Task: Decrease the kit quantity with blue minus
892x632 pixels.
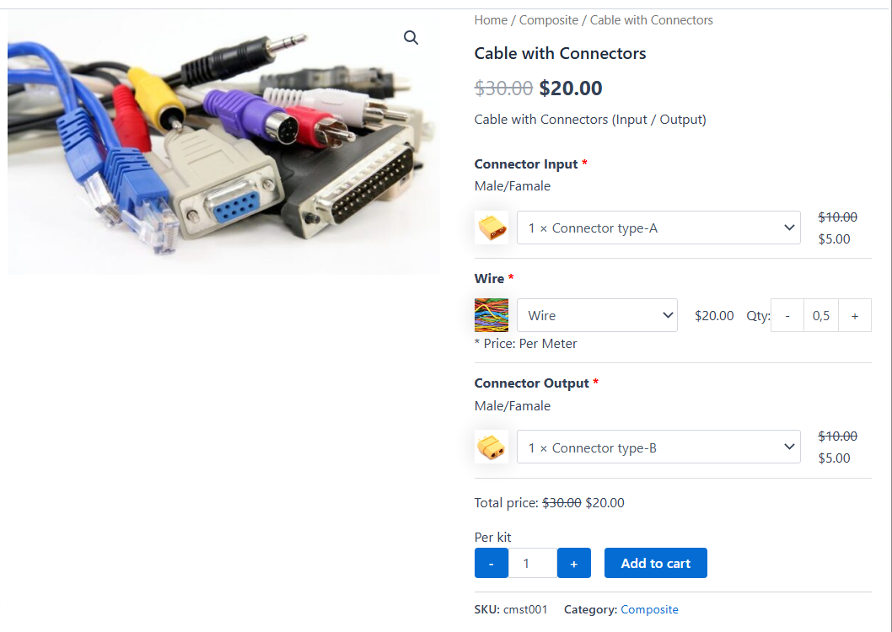Action: click(x=492, y=564)
